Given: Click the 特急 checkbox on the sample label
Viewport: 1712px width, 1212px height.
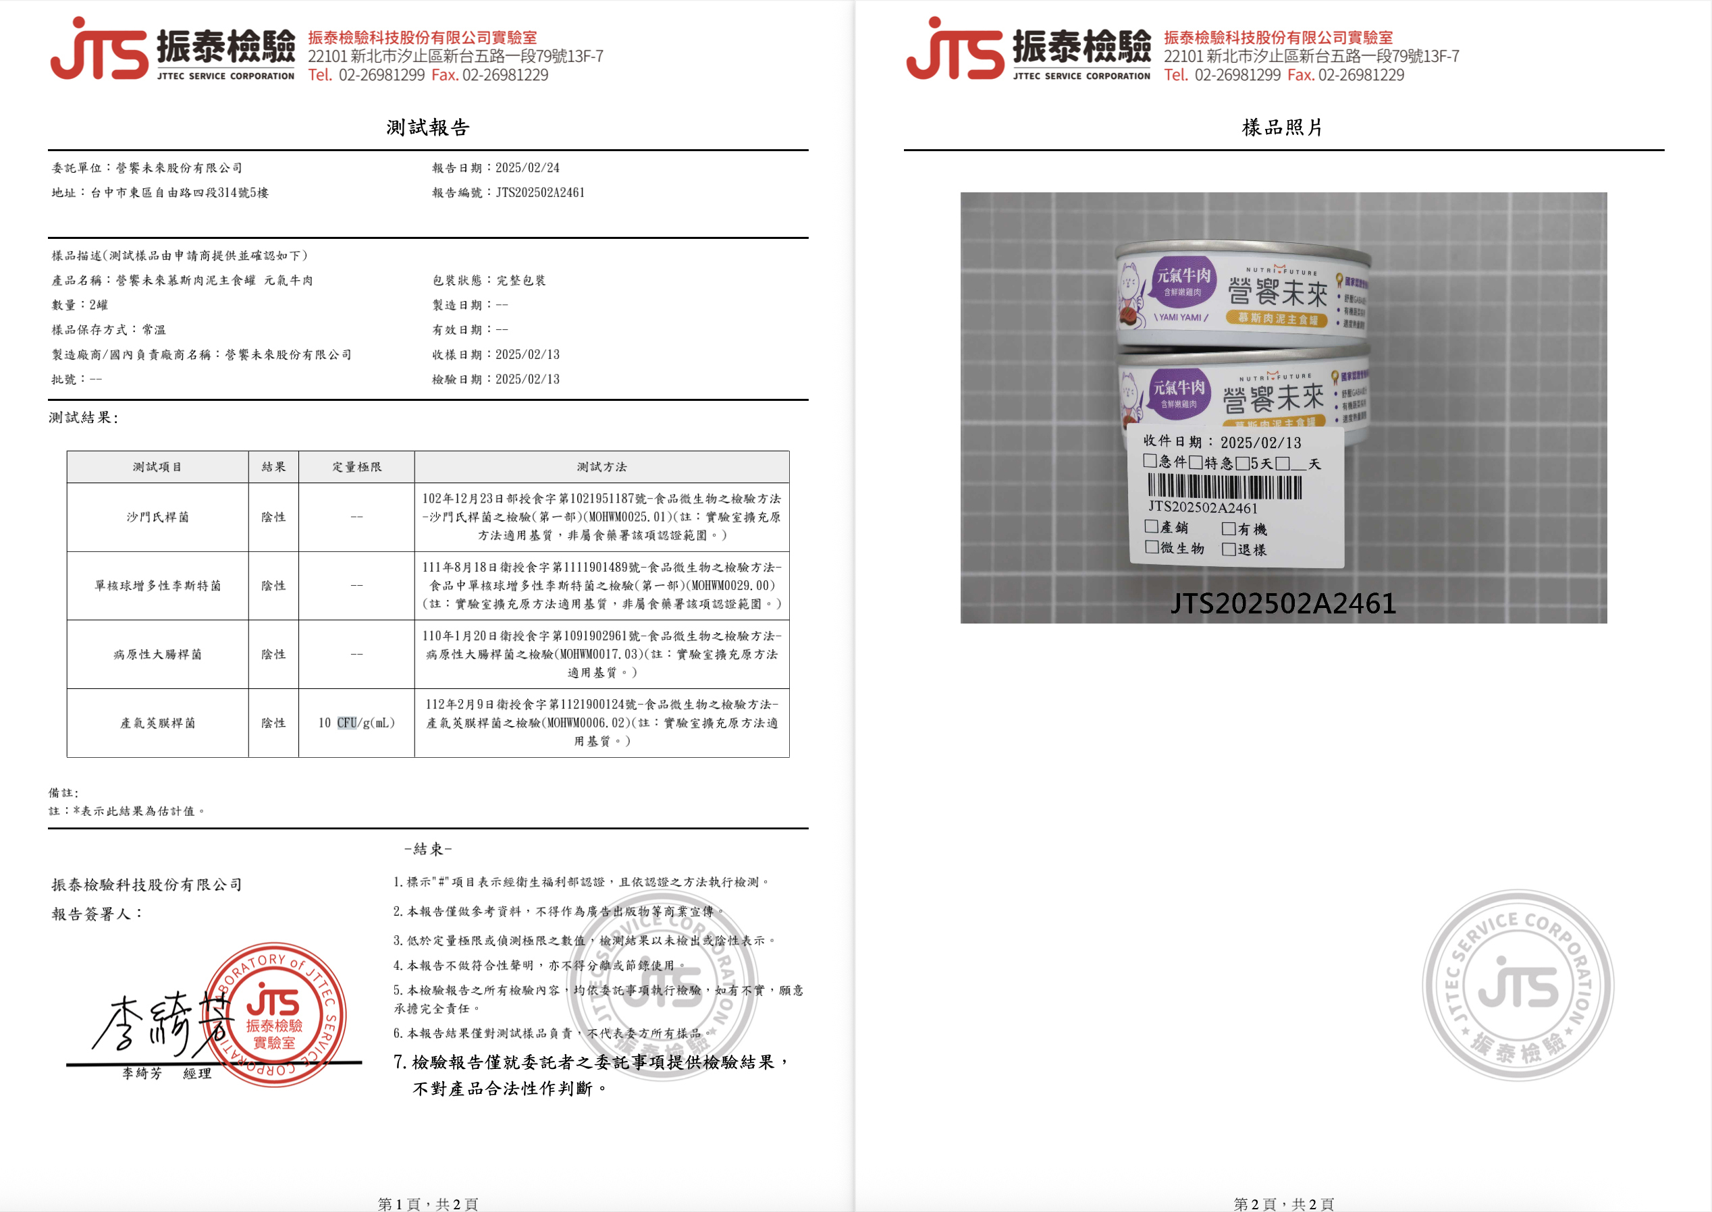Looking at the screenshot, I should pos(1196,463).
